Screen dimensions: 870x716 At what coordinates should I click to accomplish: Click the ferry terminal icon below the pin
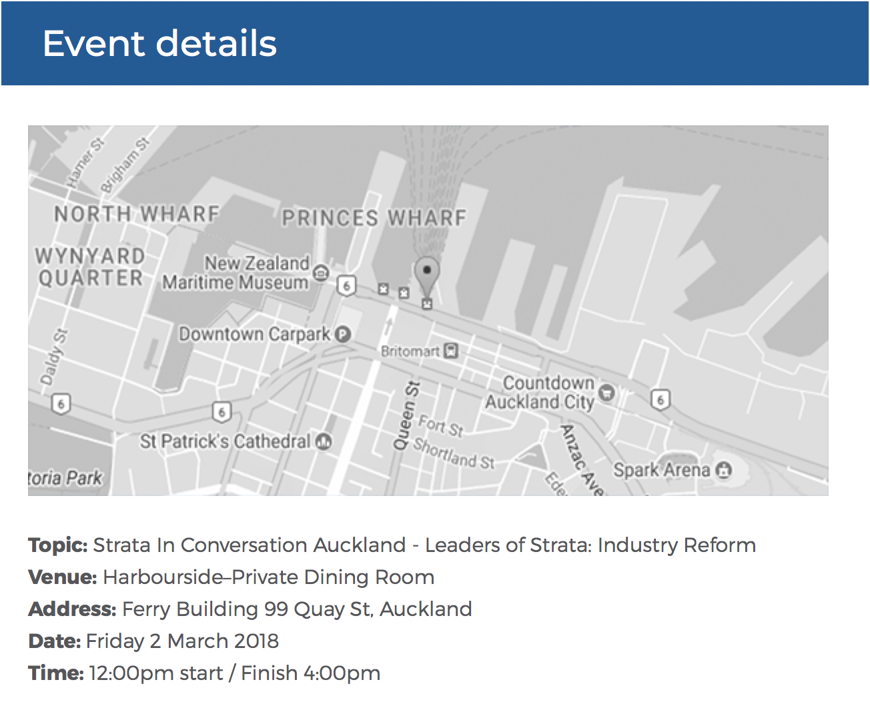pyautogui.click(x=427, y=304)
